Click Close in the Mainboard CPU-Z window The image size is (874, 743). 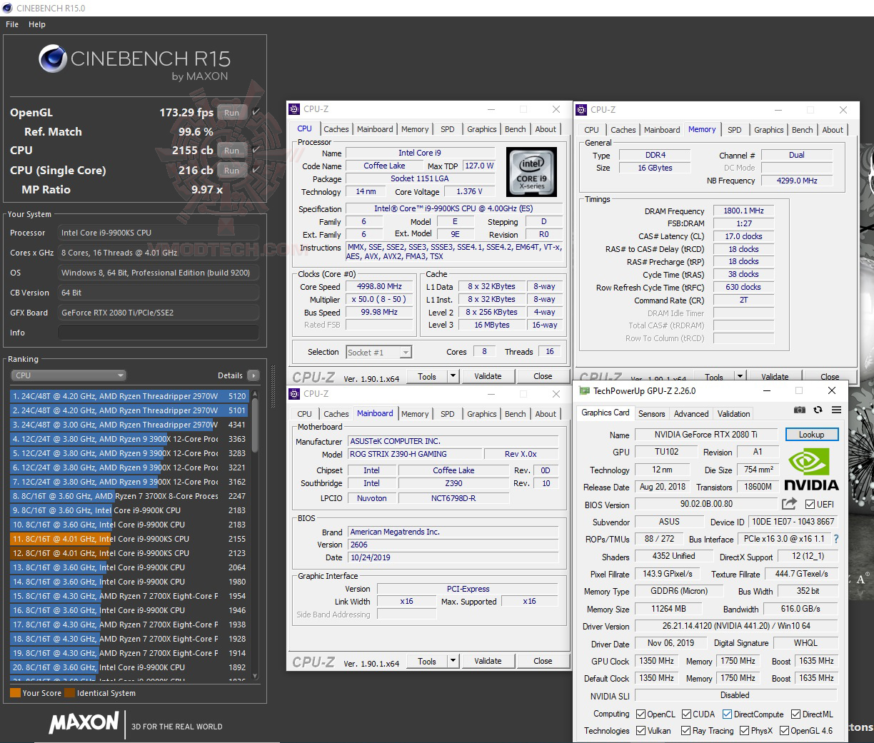pos(543,661)
